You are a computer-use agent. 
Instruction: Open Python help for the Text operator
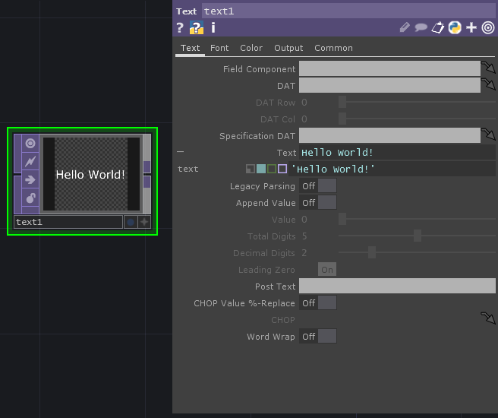pyautogui.click(x=197, y=27)
